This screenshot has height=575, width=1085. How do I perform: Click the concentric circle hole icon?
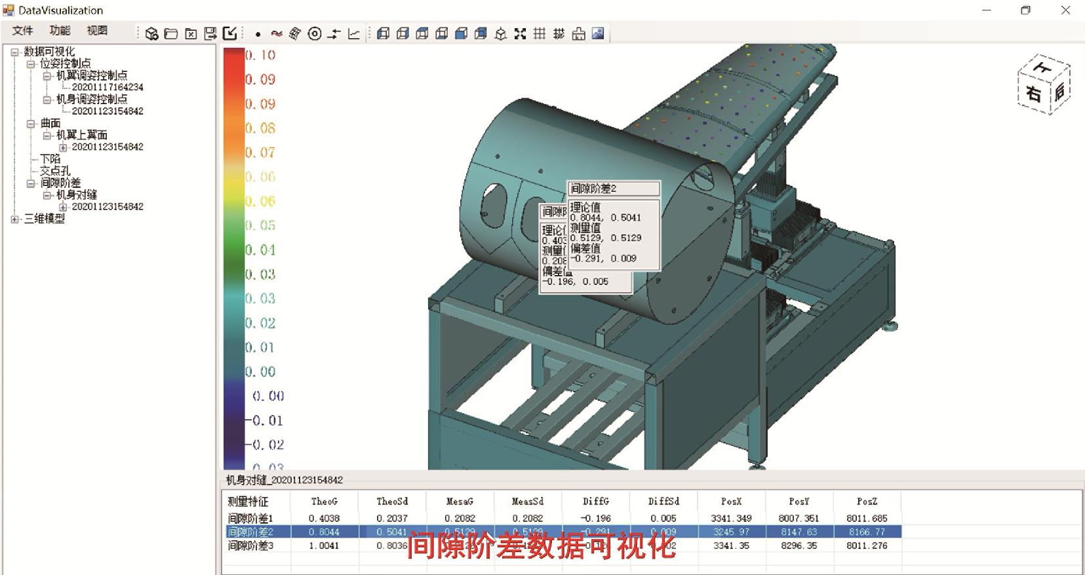(x=315, y=33)
